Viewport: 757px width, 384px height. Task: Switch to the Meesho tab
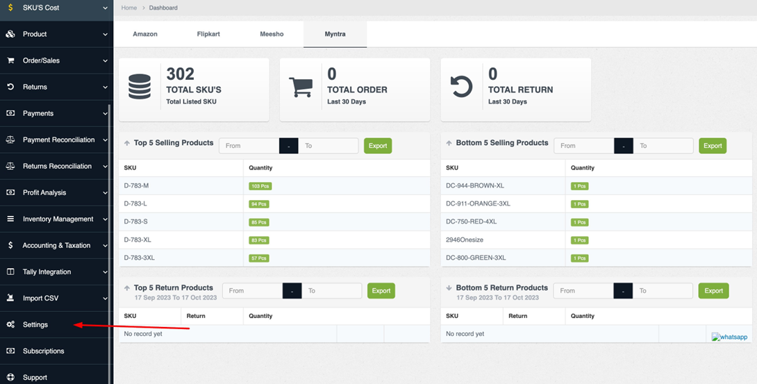click(x=272, y=34)
